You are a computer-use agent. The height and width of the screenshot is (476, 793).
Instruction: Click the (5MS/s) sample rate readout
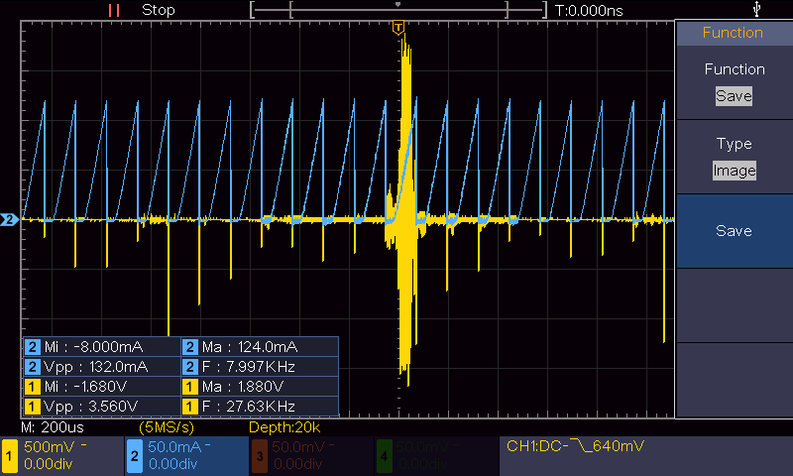click(x=167, y=427)
